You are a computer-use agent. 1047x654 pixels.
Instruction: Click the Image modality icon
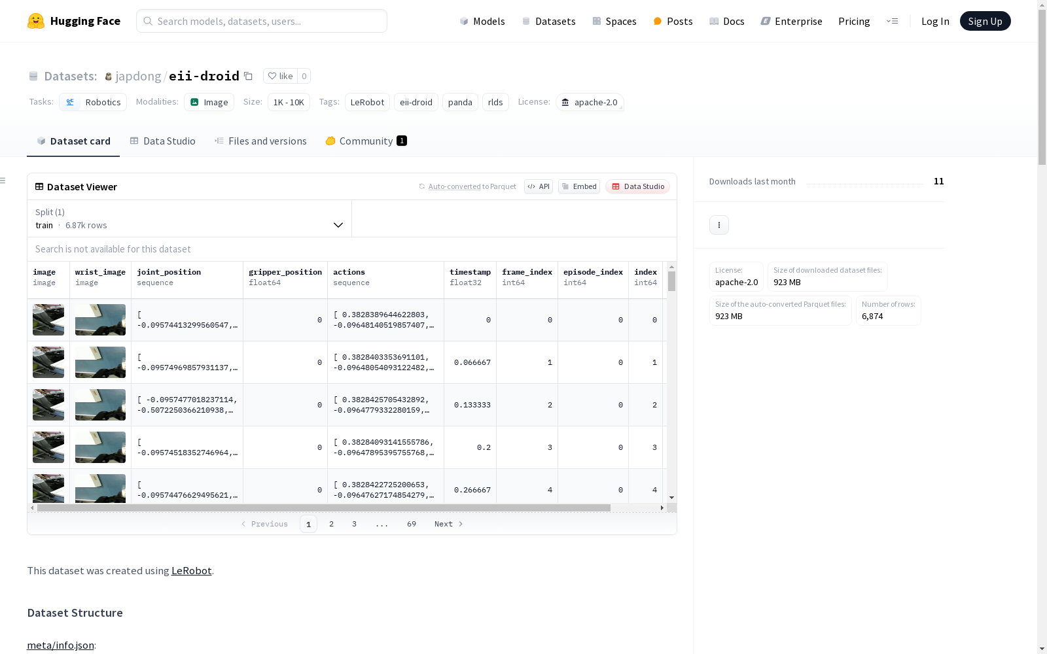point(194,102)
